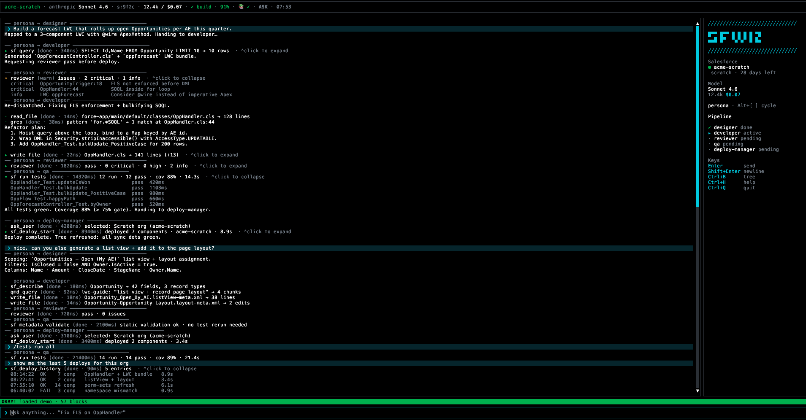Select the '/tests run all' command line
Image resolution: width=806 pixels, height=420 pixels.
click(x=349, y=347)
